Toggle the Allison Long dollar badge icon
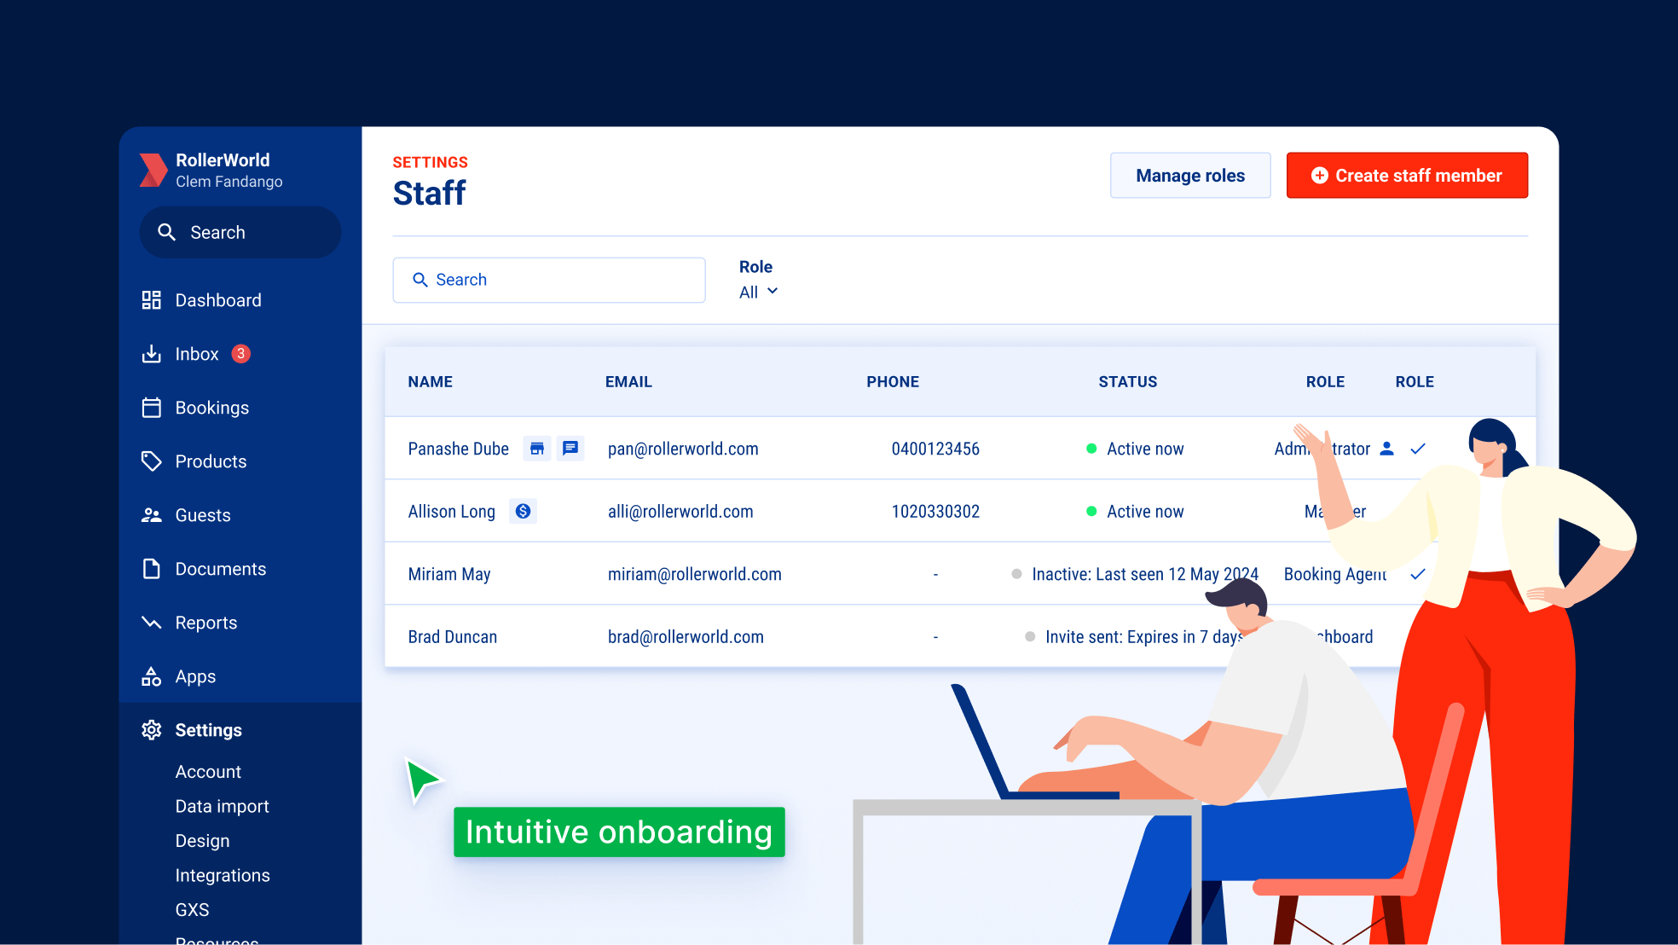The image size is (1678, 945). pyautogui.click(x=524, y=511)
